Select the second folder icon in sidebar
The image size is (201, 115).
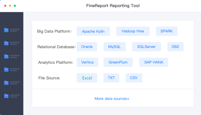click(x=6, y=43)
